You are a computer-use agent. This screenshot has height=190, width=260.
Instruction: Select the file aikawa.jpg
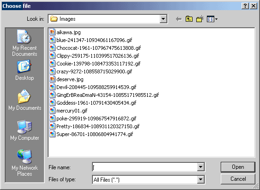click(65, 32)
